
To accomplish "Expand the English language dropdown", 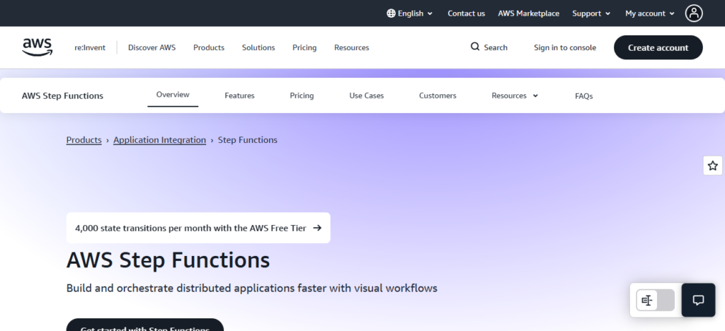I will tap(410, 13).
